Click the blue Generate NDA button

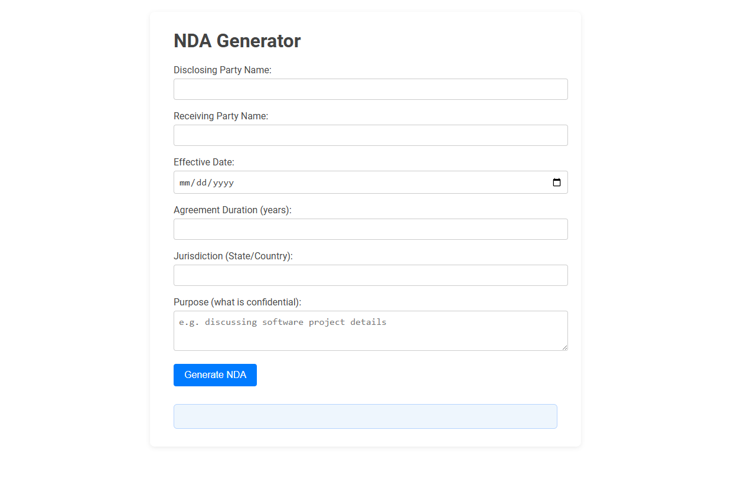click(215, 375)
